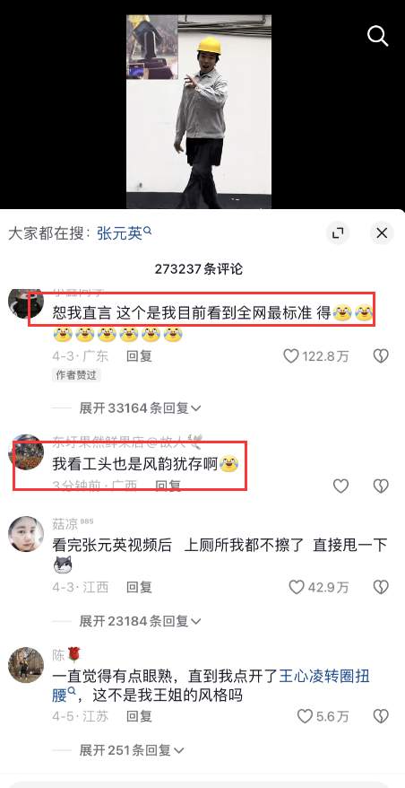The height and width of the screenshot is (788, 405).
Task: Open 王心凌转圈扭腰 search link
Action: click(x=211, y=686)
